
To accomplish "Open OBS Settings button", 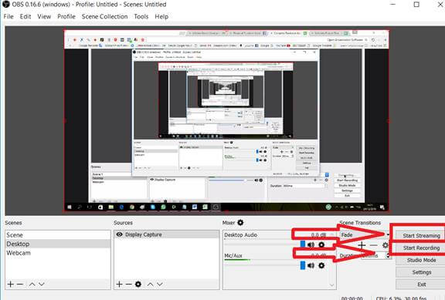I will click(421, 272).
